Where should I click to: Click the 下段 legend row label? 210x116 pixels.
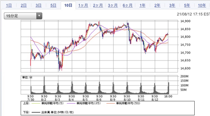pyautogui.click(x=26, y=112)
